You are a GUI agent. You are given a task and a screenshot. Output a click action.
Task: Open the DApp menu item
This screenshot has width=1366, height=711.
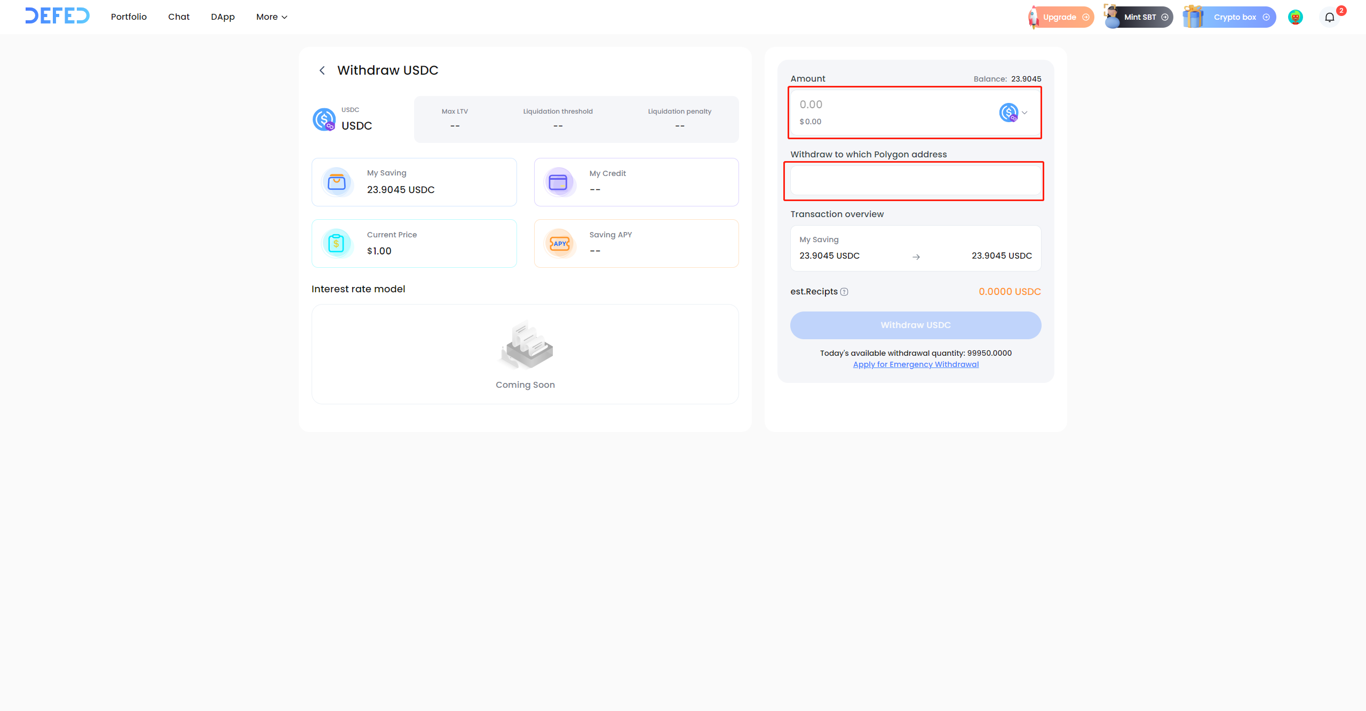pyautogui.click(x=223, y=17)
